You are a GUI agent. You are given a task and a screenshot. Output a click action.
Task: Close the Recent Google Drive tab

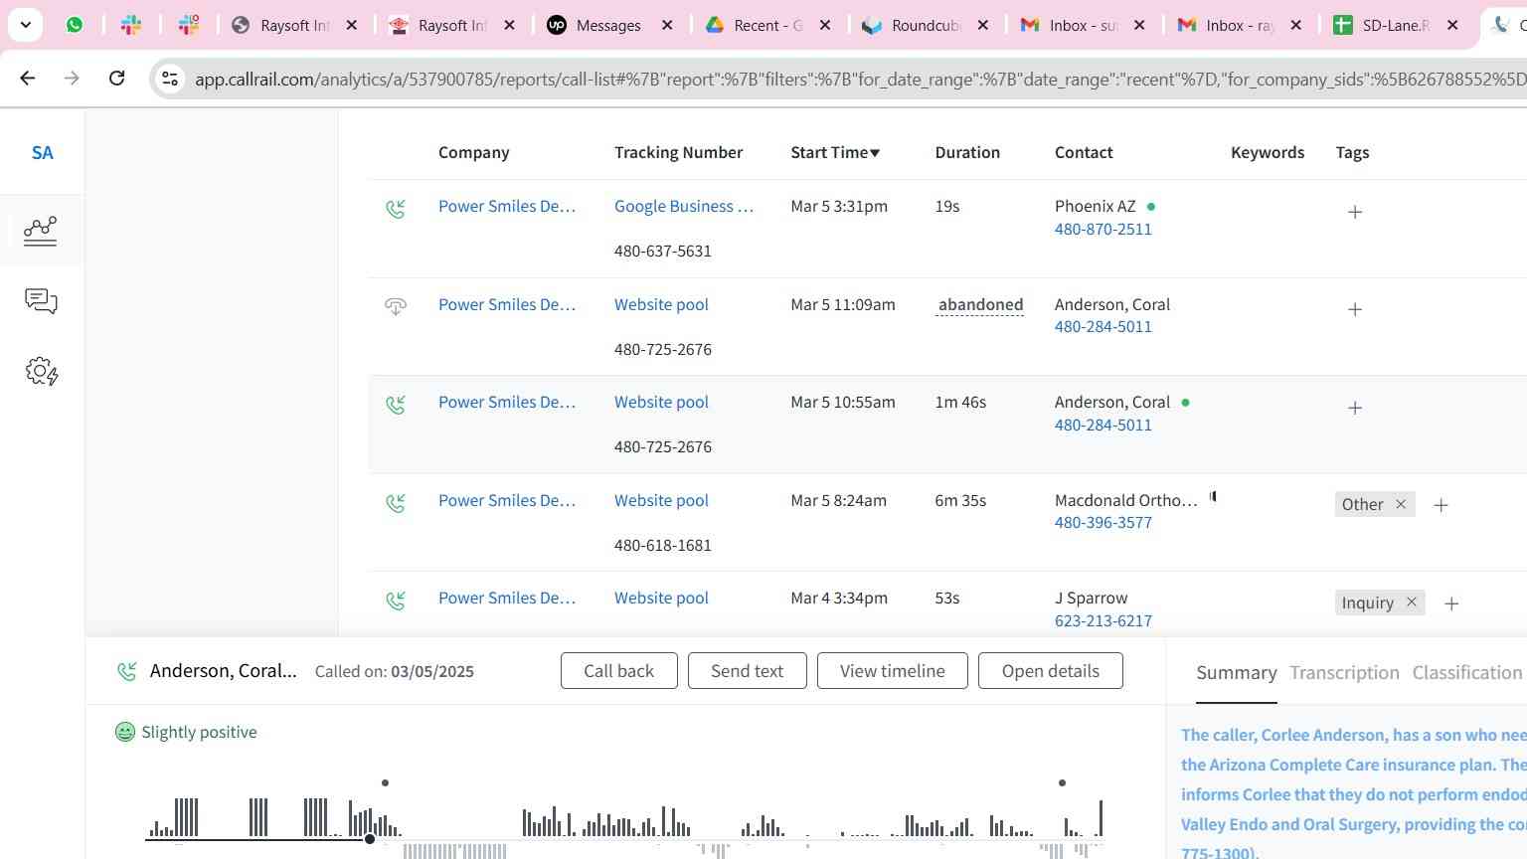click(x=825, y=25)
